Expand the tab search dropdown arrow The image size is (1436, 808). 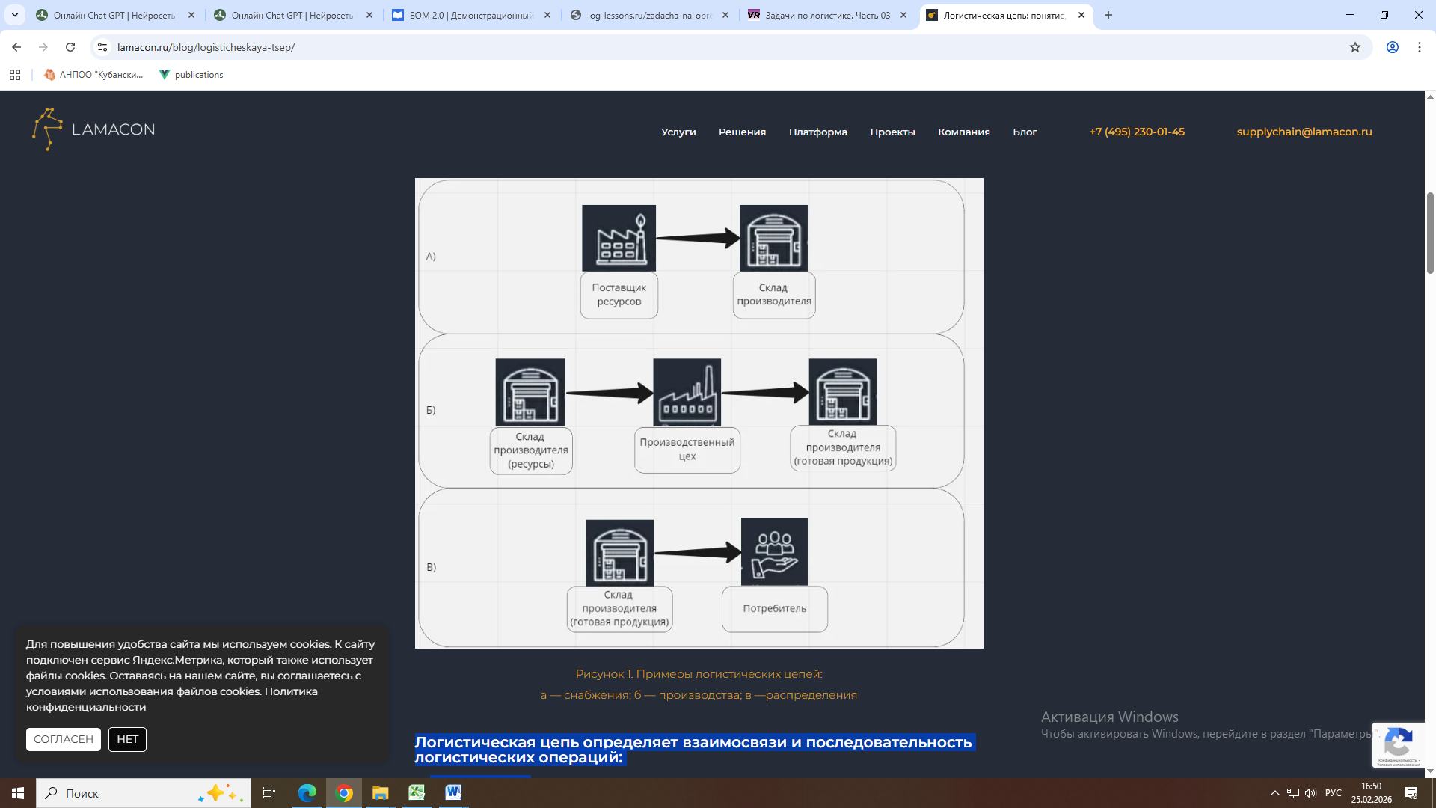(15, 15)
